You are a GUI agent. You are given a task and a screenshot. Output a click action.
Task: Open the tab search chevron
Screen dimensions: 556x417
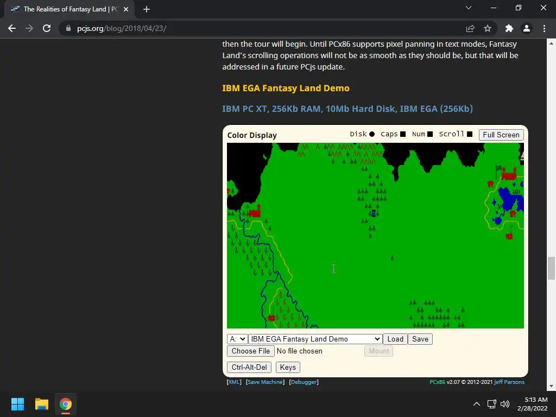click(x=469, y=8)
